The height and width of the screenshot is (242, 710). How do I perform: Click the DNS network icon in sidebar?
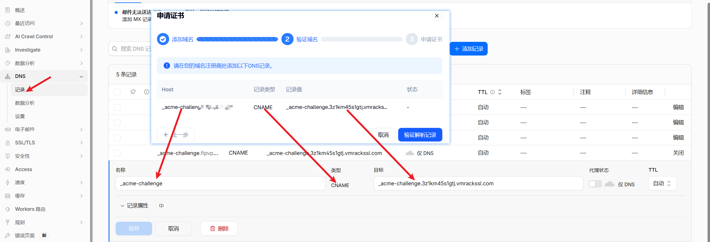(x=8, y=76)
